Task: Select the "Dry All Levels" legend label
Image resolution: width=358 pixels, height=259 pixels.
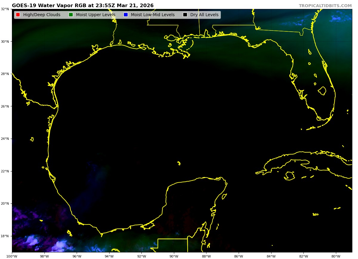Action: pos(204,15)
